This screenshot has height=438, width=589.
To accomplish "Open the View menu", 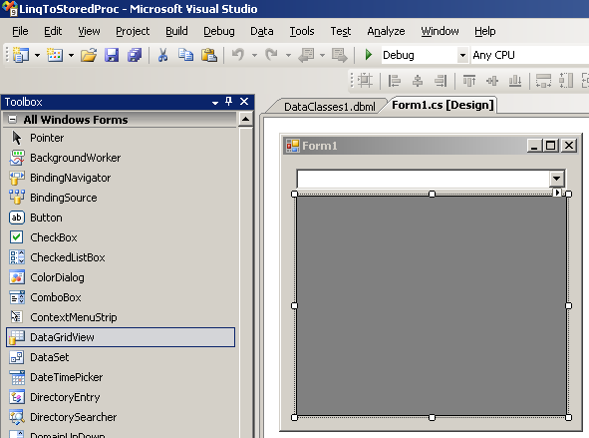I will [x=89, y=31].
